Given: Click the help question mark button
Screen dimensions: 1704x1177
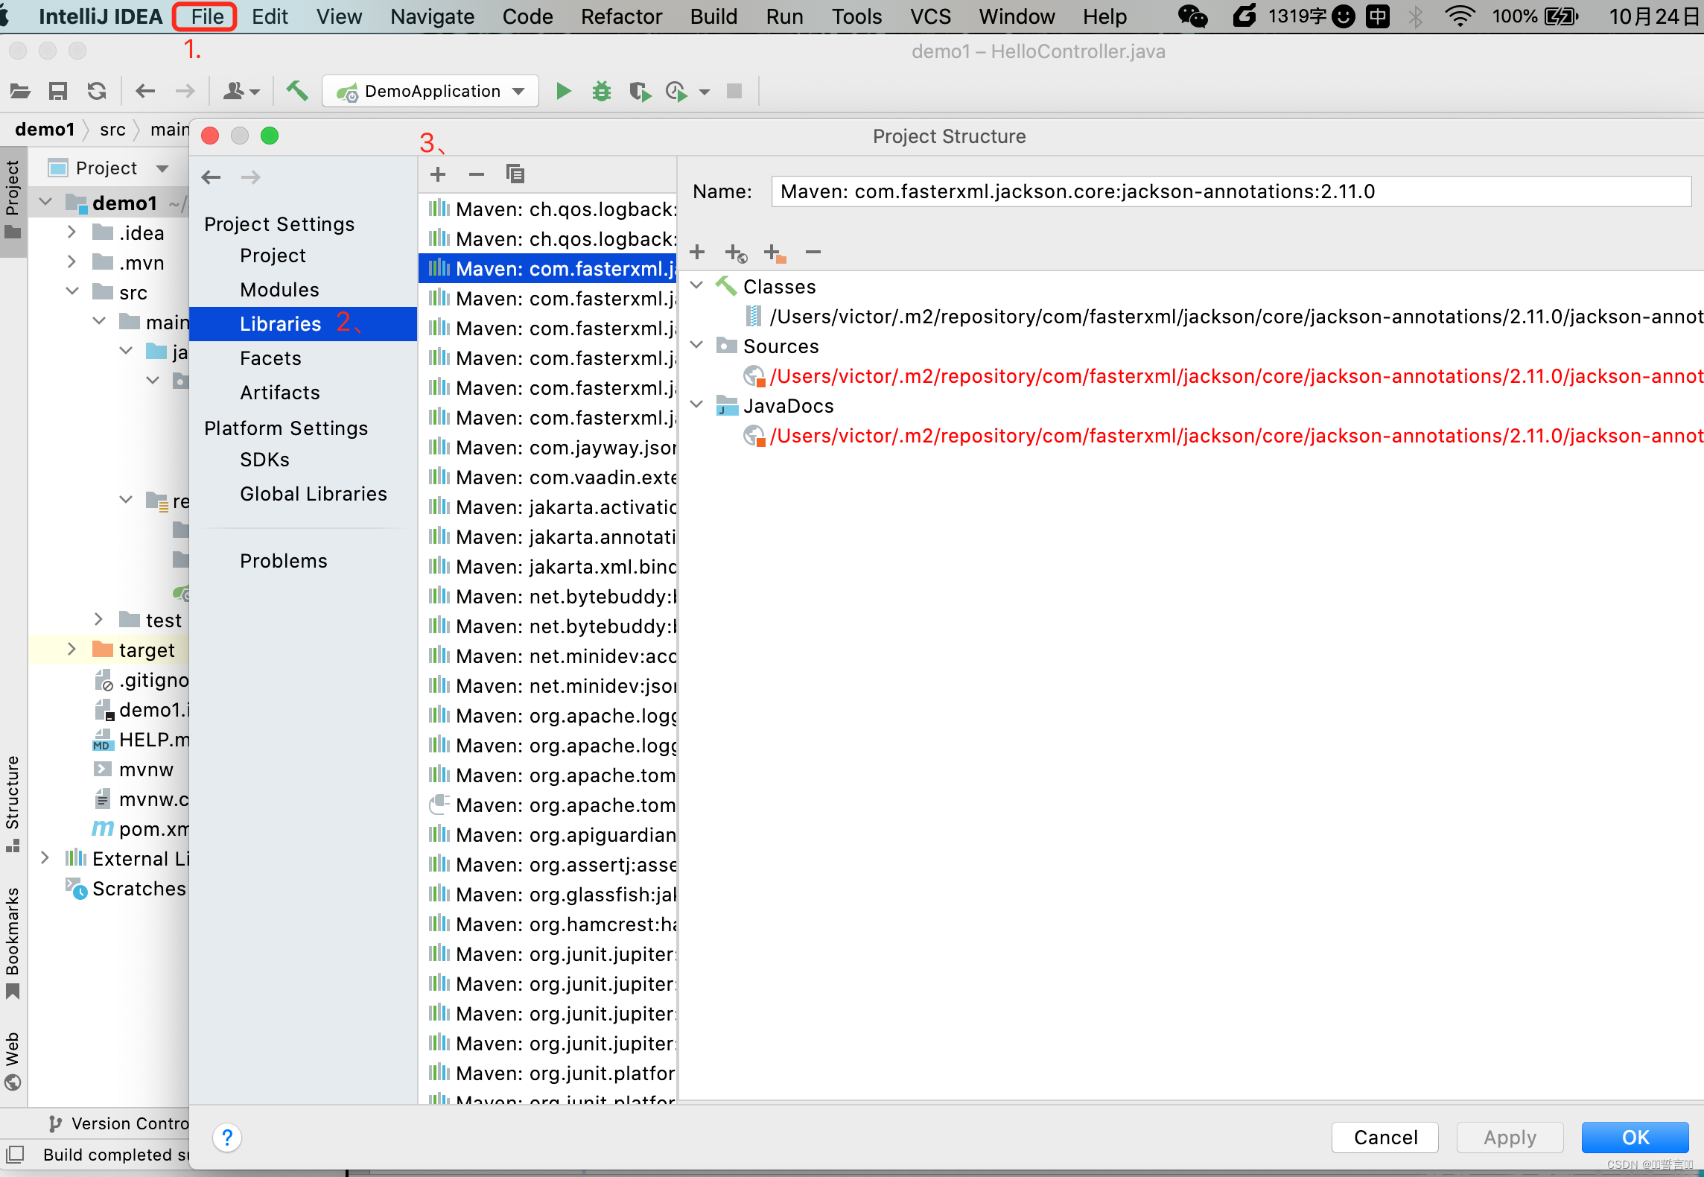Looking at the screenshot, I should pos(227,1138).
